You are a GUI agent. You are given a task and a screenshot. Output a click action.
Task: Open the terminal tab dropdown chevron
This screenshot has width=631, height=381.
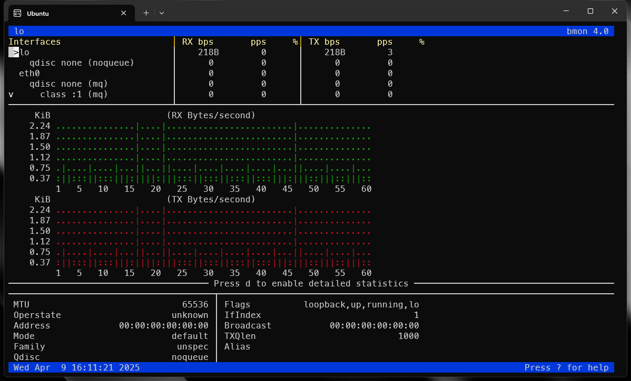(x=161, y=13)
